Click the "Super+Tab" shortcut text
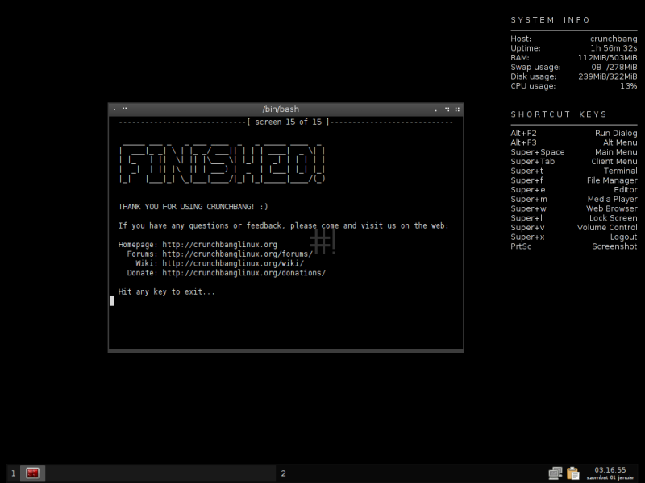Viewport: 645px width, 483px height. click(533, 162)
